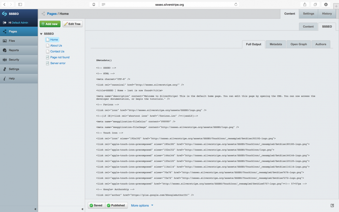Click the Published button

click(x=116, y=205)
